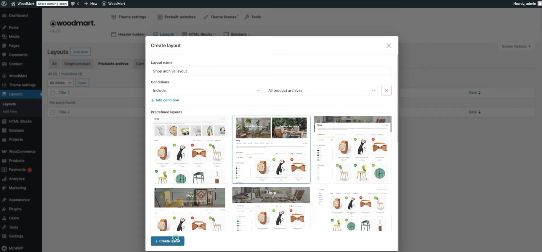Image resolution: width=542 pixels, height=252 pixels.
Task: Open Theme license in the top nav
Action: (x=221, y=17)
